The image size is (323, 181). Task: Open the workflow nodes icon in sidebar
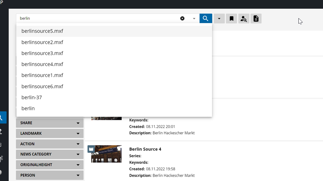(x=1, y=158)
